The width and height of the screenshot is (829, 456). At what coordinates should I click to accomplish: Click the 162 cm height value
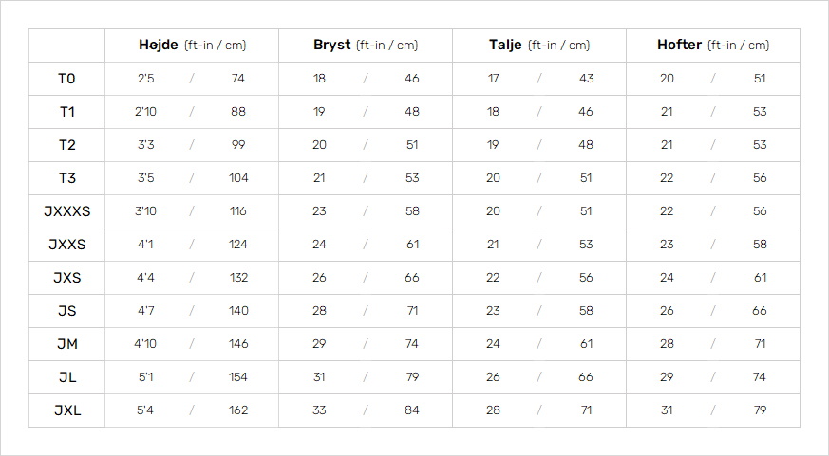(238, 410)
